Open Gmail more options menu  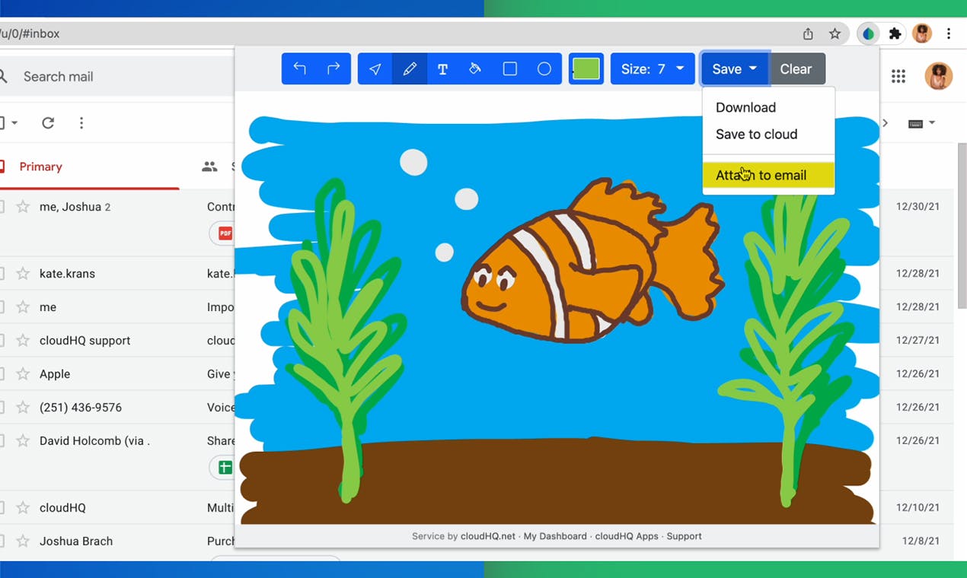pyautogui.click(x=81, y=123)
